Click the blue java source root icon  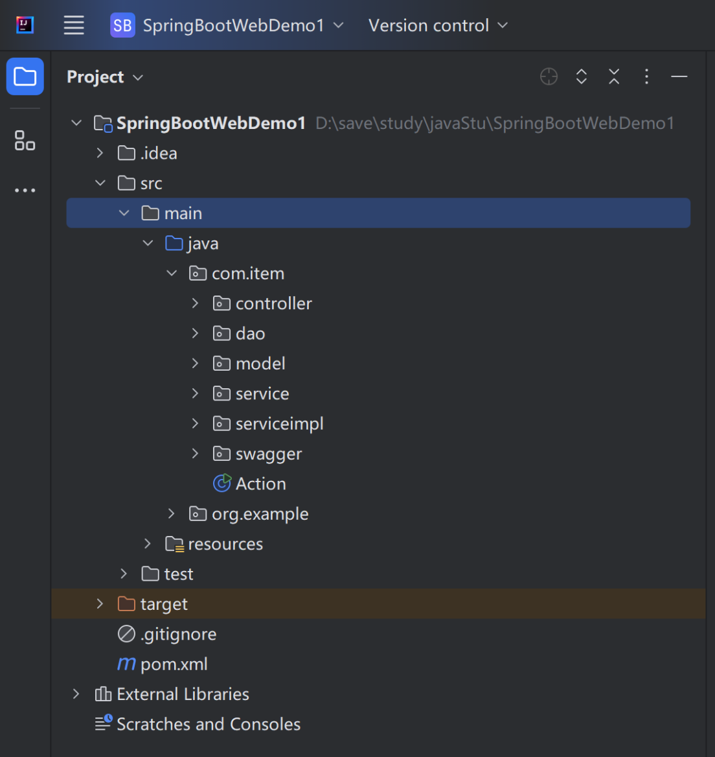pos(174,243)
